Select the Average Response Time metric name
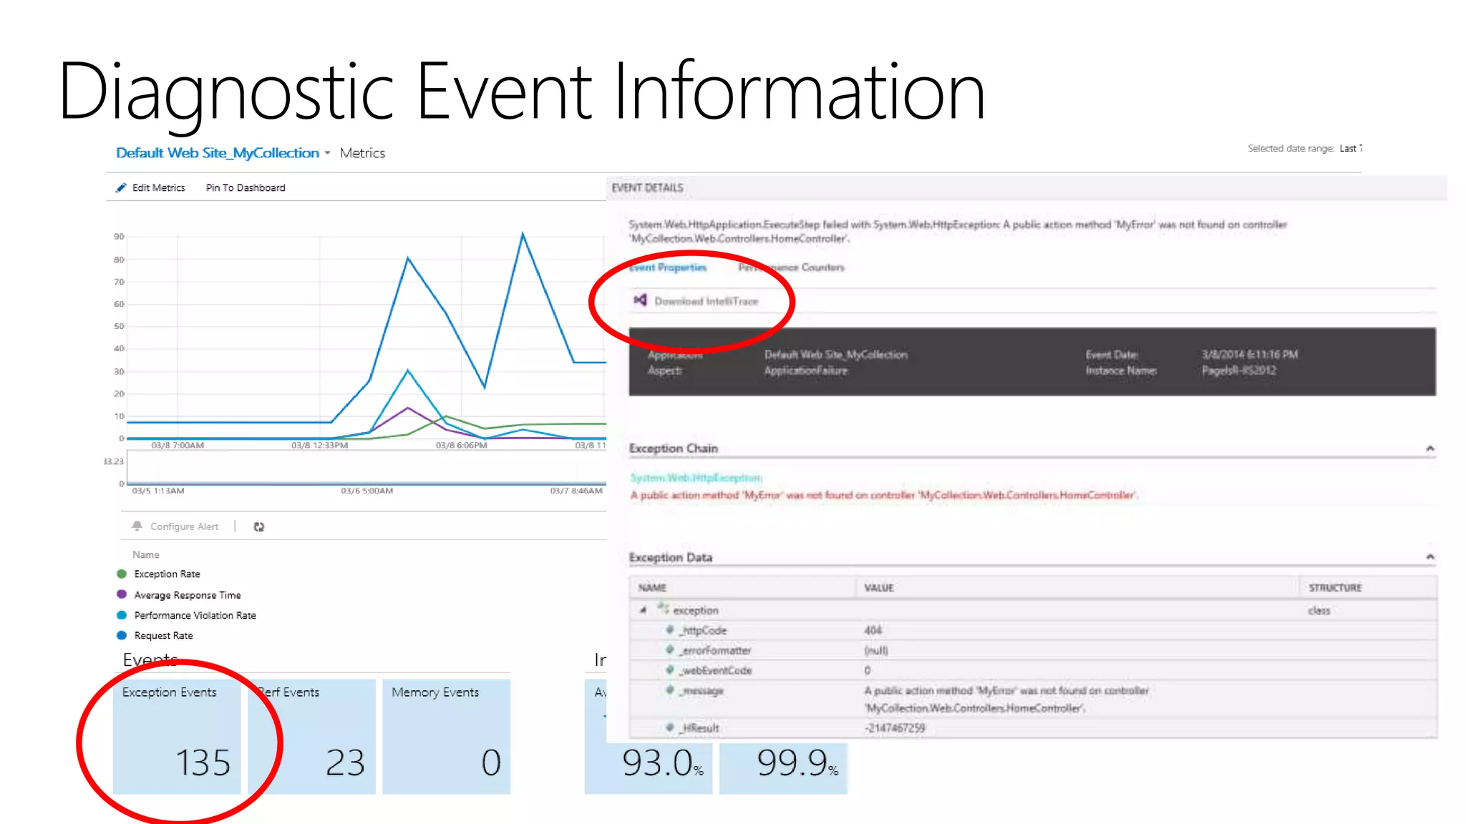The width and height of the screenshot is (1466, 824). (x=188, y=595)
